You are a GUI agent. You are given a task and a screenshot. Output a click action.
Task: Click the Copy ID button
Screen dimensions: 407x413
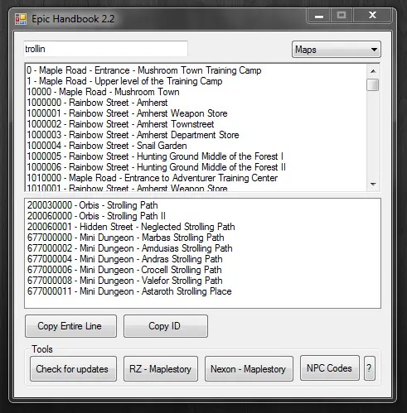166,326
